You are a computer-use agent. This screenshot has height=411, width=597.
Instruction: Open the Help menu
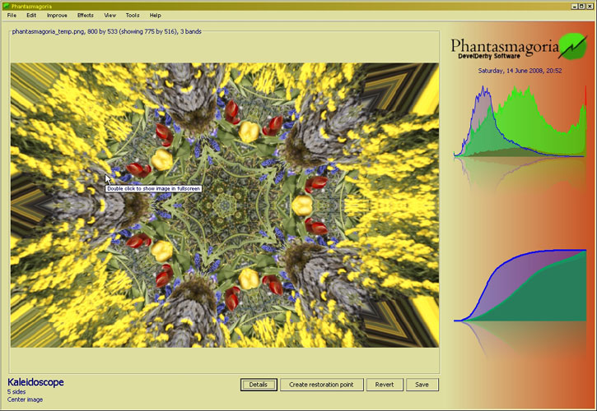click(155, 16)
